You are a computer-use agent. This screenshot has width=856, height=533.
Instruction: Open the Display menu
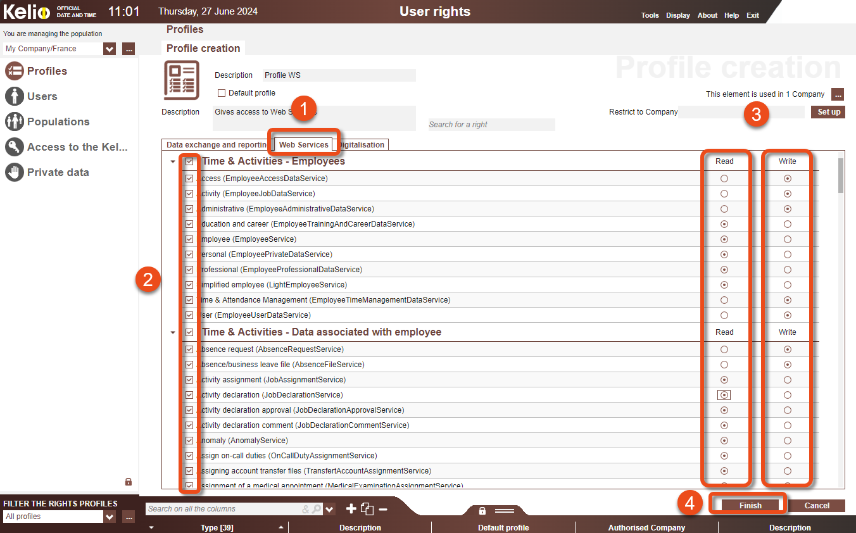pos(678,15)
